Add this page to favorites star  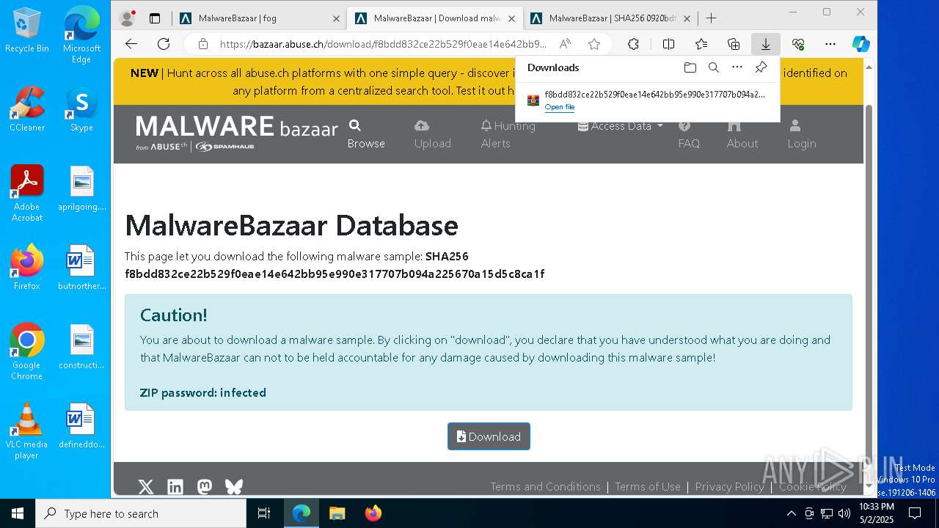594,44
